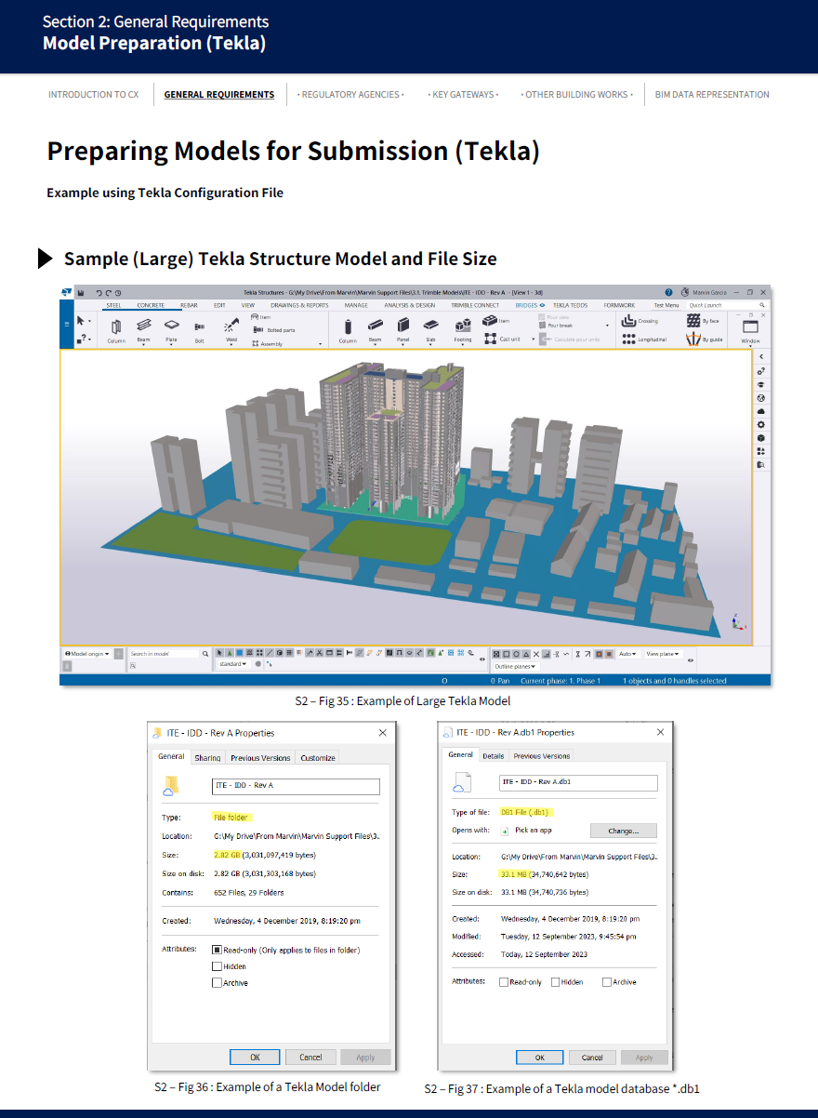Open the help question mark icon
Screen dimensions: 818x1118
click(x=669, y=292)
